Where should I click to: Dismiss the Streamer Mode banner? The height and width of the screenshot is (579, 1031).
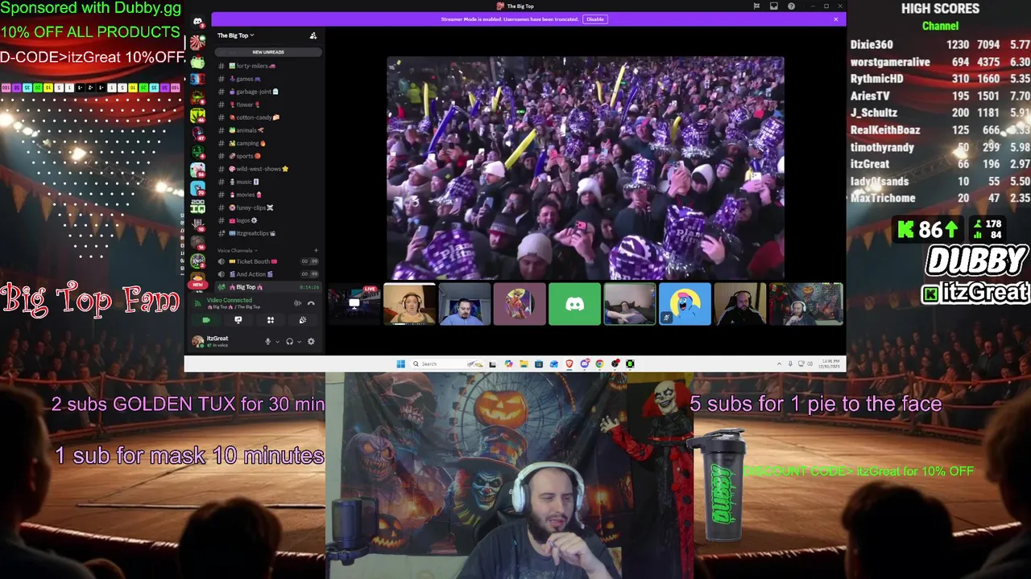pyautogui.click(x=835, y=19)
